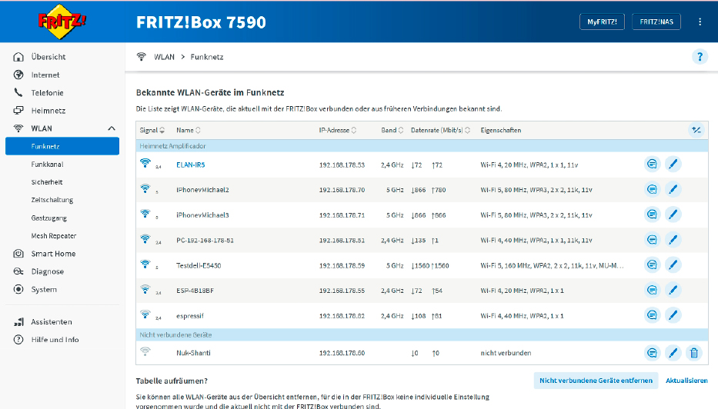Click the 'nicht verbunden' status text
This screenshot has width=718, height=409.
[506, 353]
